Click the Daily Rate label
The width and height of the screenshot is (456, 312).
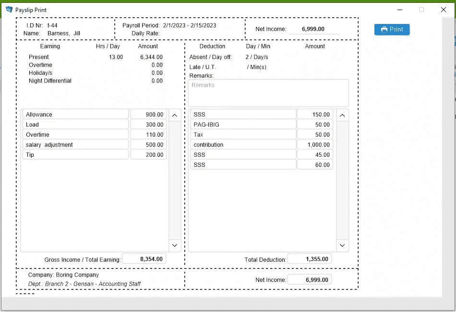145,34
